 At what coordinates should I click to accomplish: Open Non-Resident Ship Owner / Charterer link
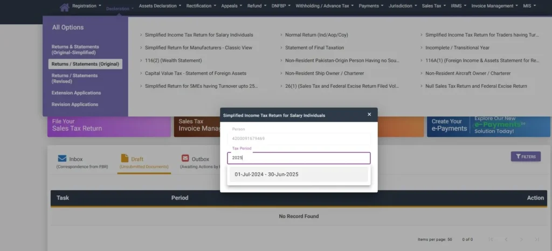325,73
